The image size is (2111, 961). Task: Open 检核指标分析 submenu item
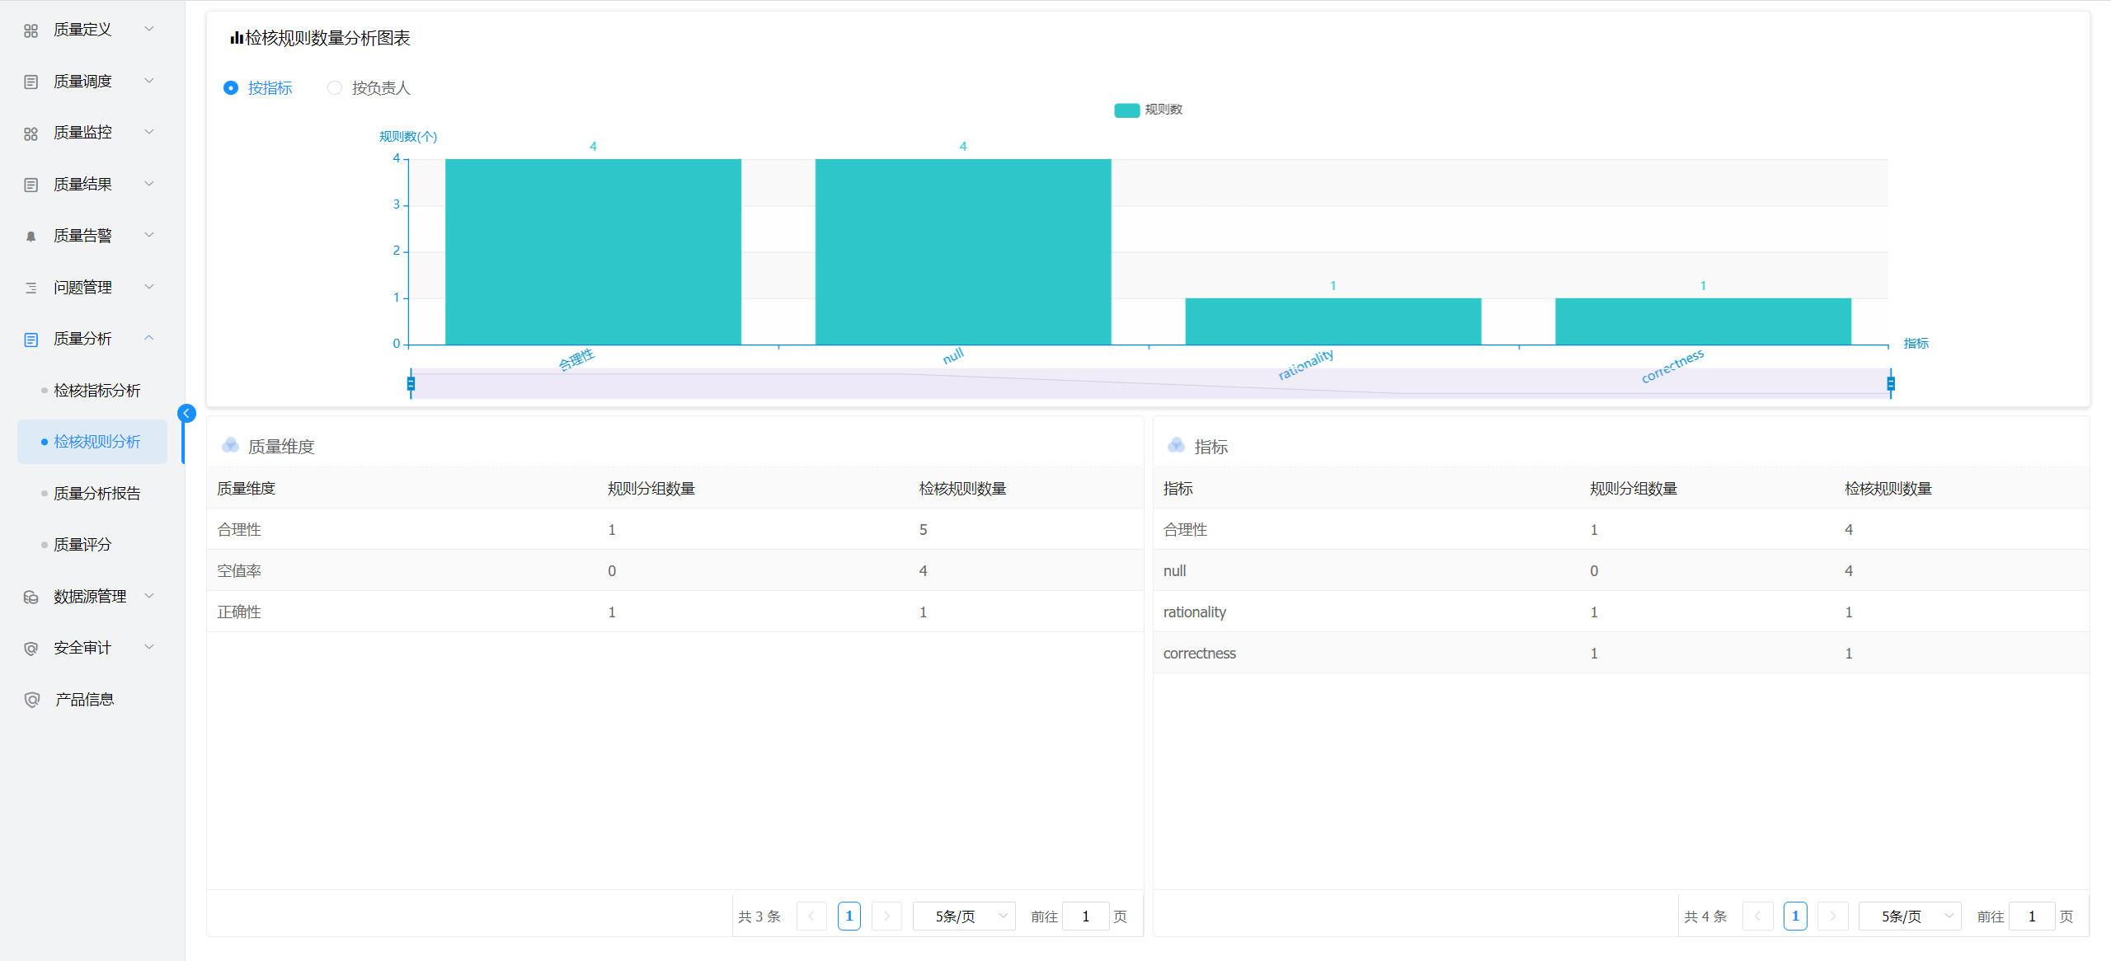(x=96, y=391)
